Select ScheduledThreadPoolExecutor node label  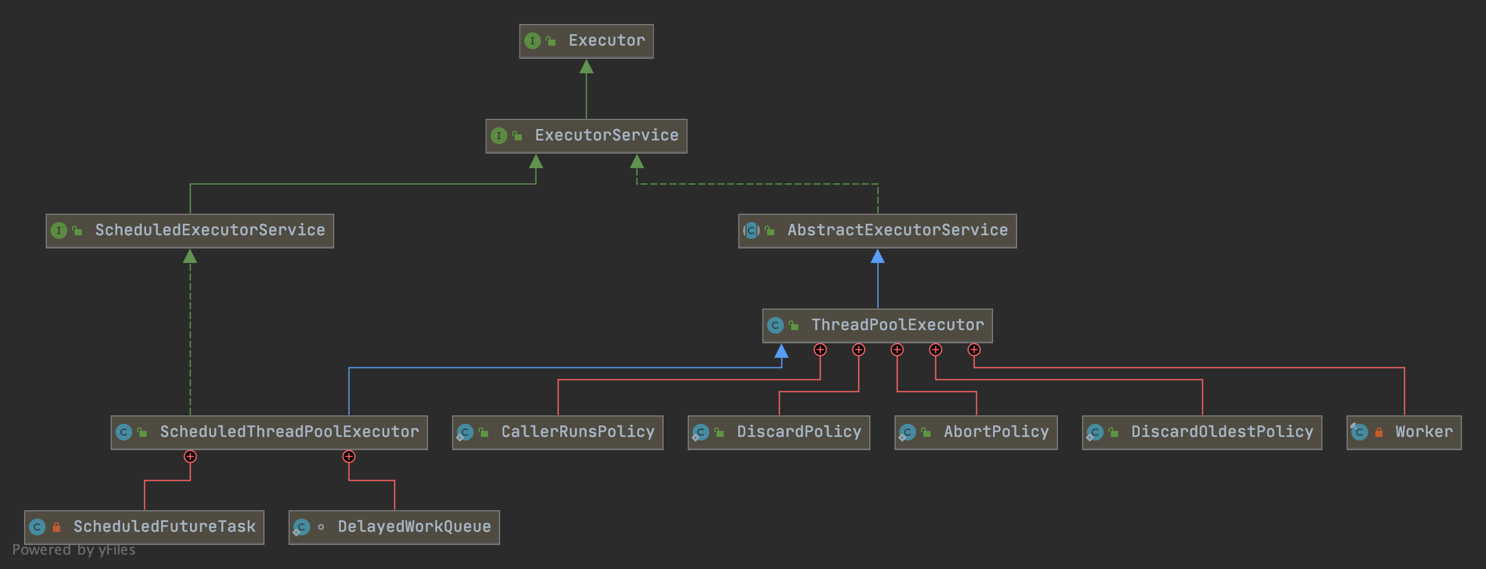[x=289, y=432]
